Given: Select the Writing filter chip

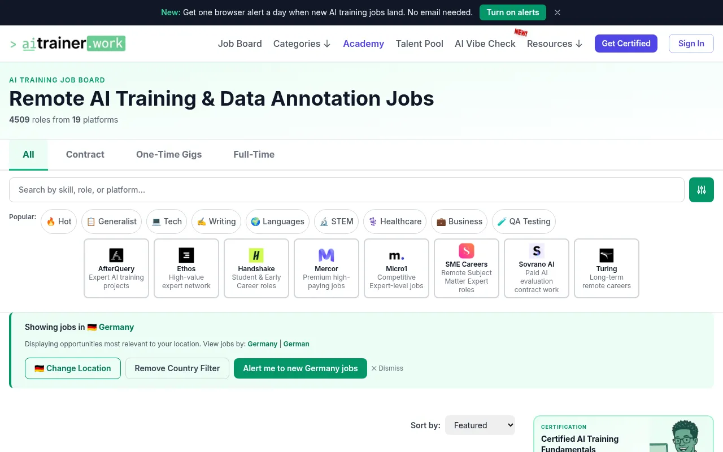Looking at the screenshot, I should click(216, 221).
